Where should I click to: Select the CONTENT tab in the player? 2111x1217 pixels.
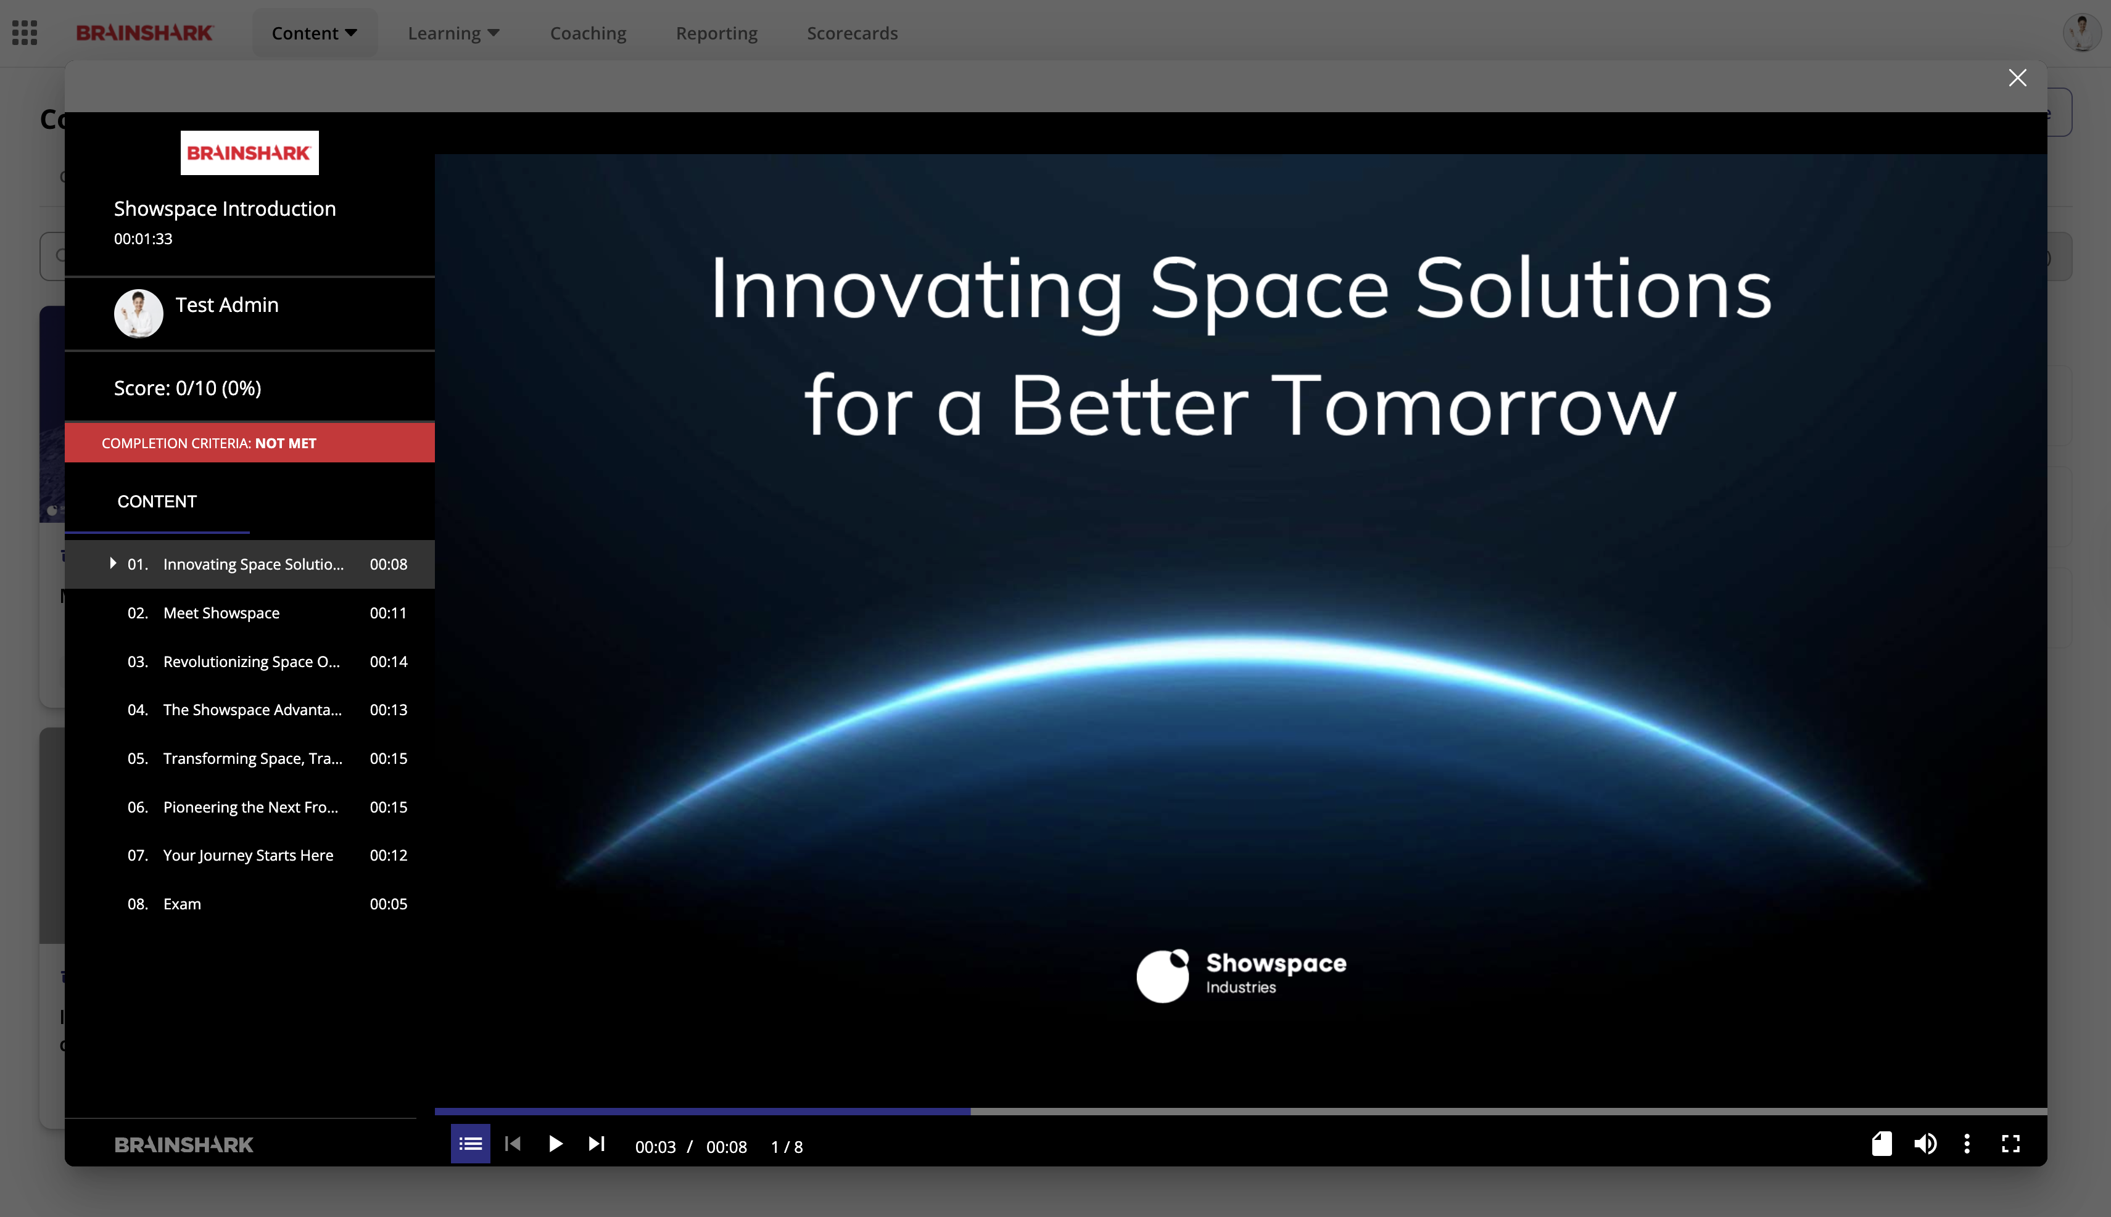click(x=157, y=501)
